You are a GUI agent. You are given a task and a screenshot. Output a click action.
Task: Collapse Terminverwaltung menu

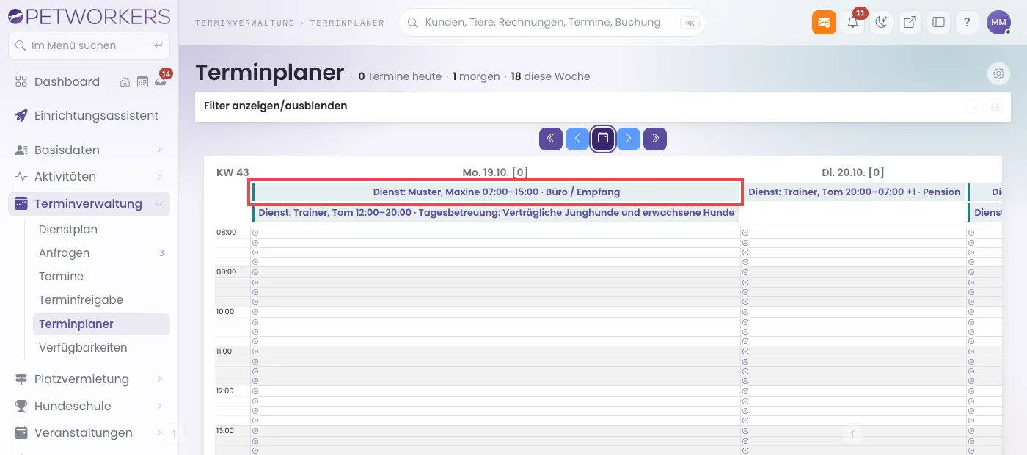[89, 203]
